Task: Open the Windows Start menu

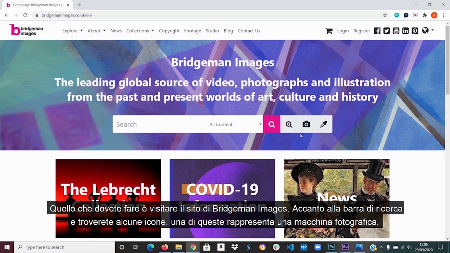Action: 7,247
